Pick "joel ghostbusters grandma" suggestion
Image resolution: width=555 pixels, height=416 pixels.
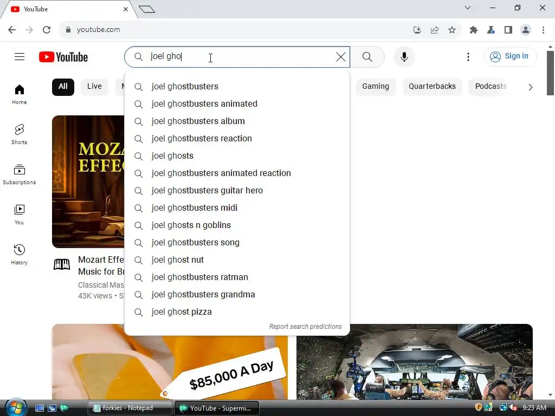tap(237, 295)
